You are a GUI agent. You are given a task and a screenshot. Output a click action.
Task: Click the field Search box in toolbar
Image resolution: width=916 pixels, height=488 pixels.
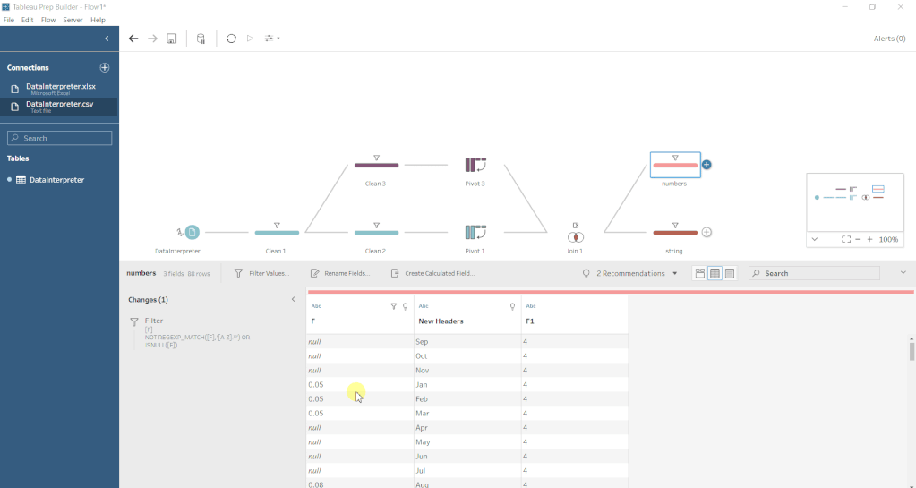(814, 273)
